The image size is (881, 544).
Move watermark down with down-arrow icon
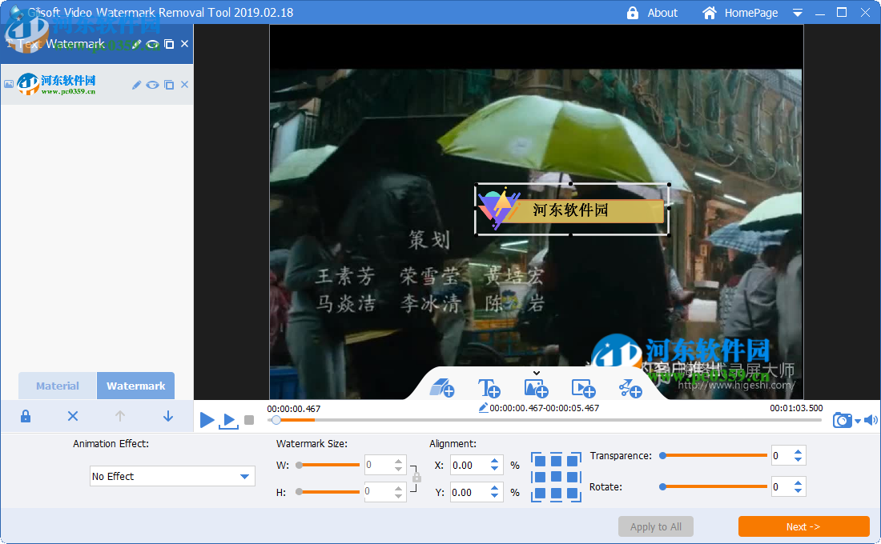167,416
